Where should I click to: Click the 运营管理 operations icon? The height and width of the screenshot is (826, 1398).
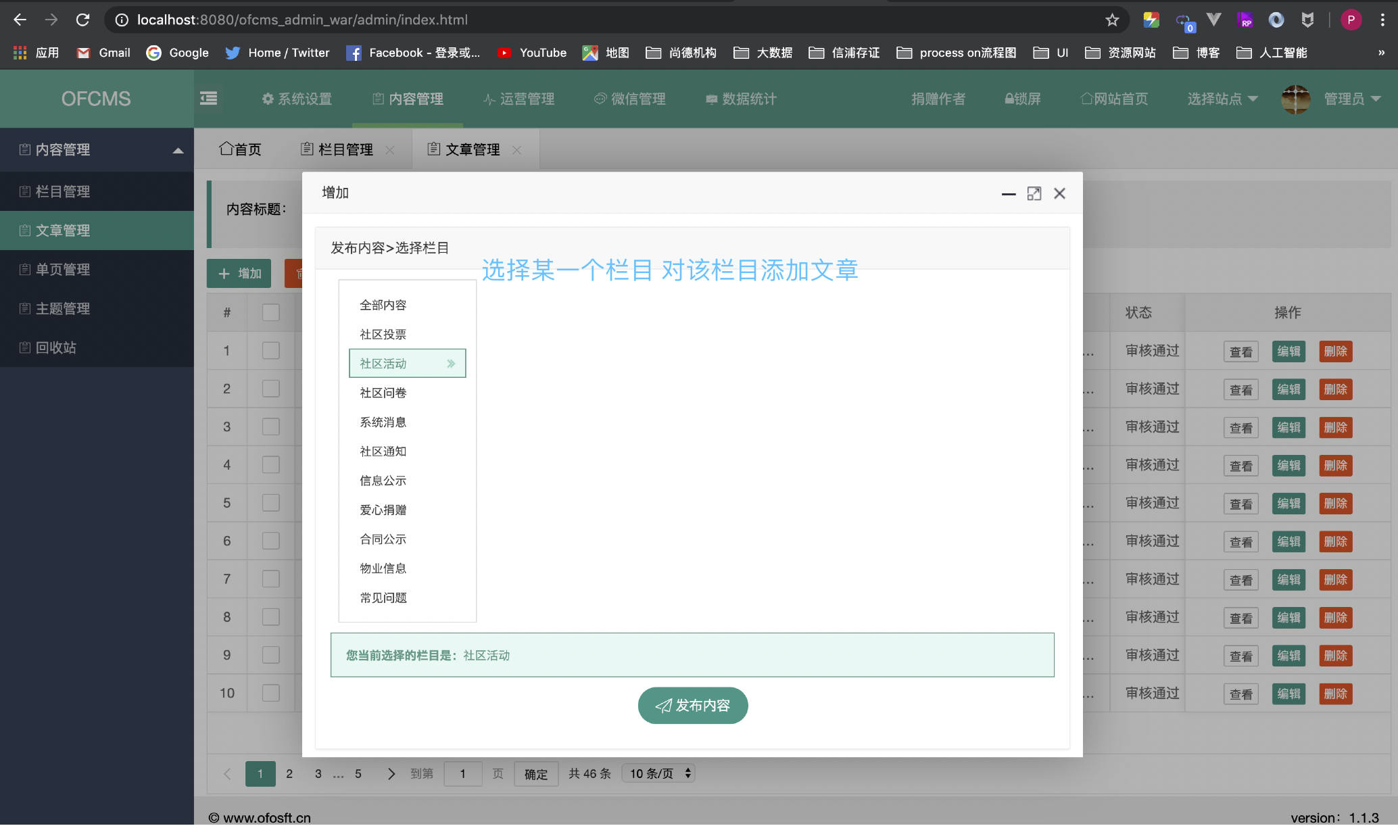tap(519, 99)
